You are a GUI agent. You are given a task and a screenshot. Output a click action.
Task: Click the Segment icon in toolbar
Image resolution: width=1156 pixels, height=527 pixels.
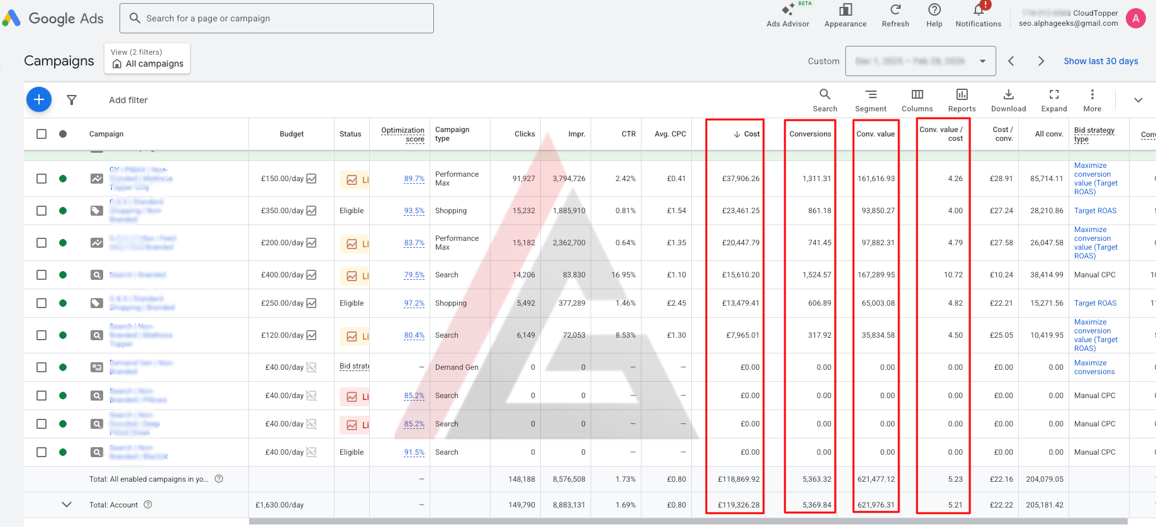point(870,95)
